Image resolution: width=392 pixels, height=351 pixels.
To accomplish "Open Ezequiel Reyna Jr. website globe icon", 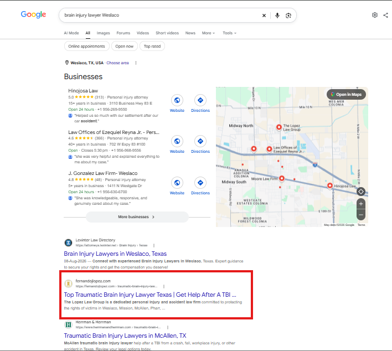I will tap(177, 141).
